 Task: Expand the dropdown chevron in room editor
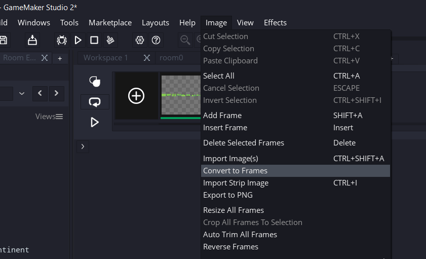tap(22, 93)
